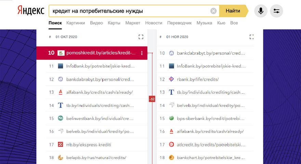This screenshot has width=301, height=164.
Task: Click the bps-sberbank.by green favicon
Action: click(x=171, y=118)
